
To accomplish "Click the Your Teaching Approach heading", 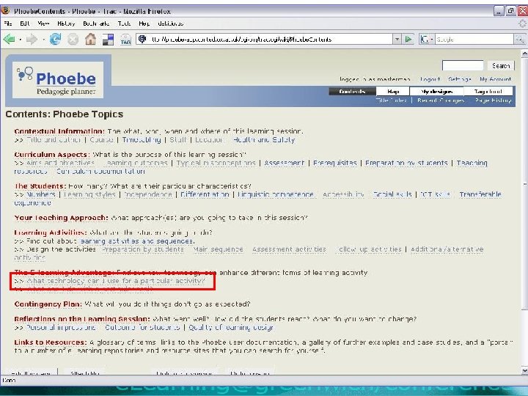I will click(x=61, y=218).
